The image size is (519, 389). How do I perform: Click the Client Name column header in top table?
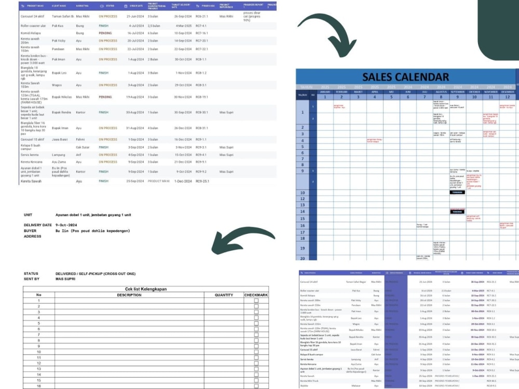[59, 6]
